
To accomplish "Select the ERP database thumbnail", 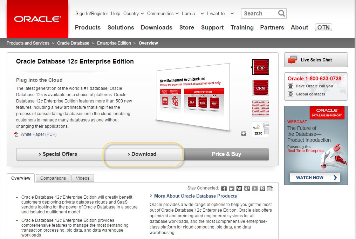I will pos(260,67).
